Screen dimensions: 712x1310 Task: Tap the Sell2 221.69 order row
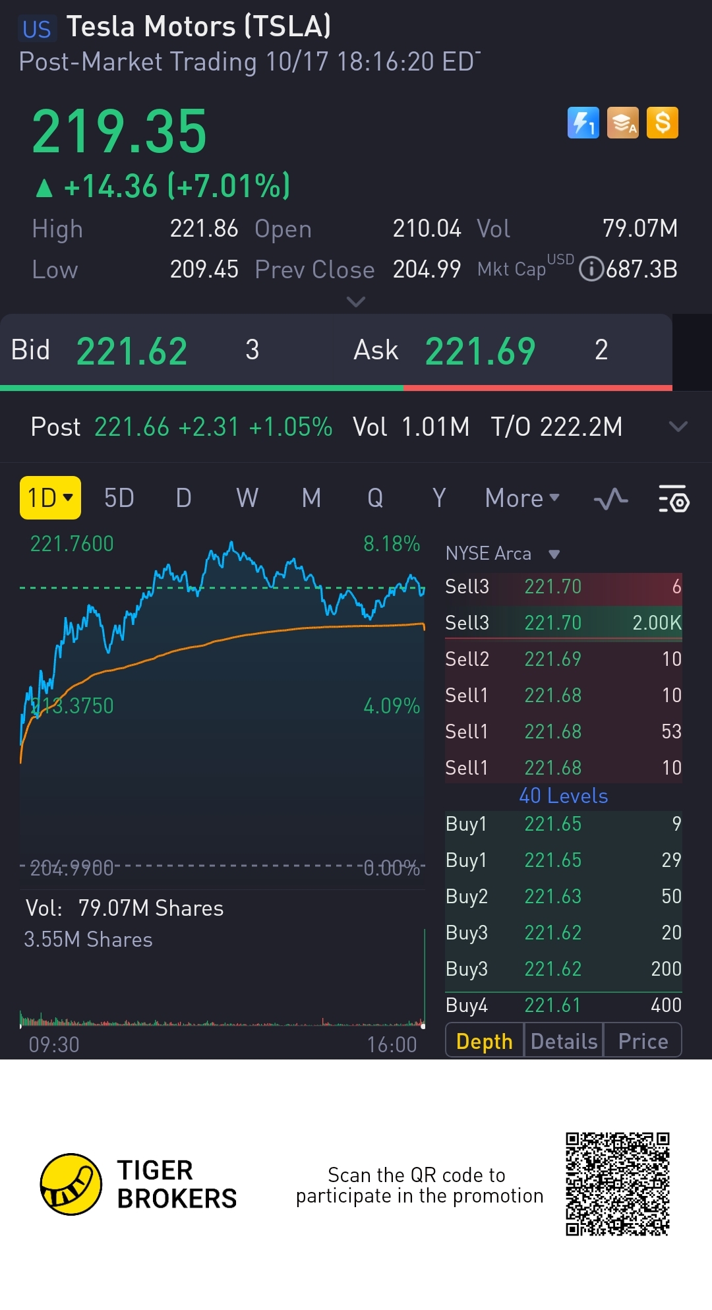click(564, 659)
